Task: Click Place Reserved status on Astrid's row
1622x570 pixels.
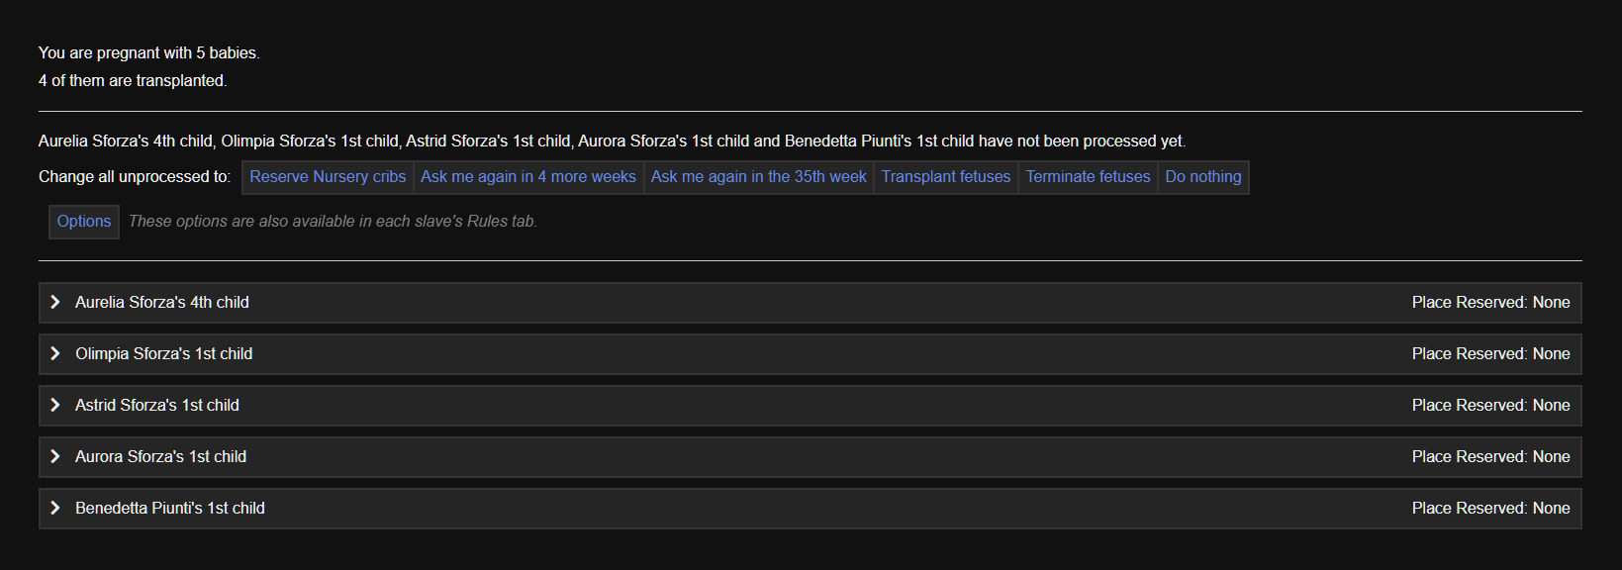Action: click(1490, 406)
